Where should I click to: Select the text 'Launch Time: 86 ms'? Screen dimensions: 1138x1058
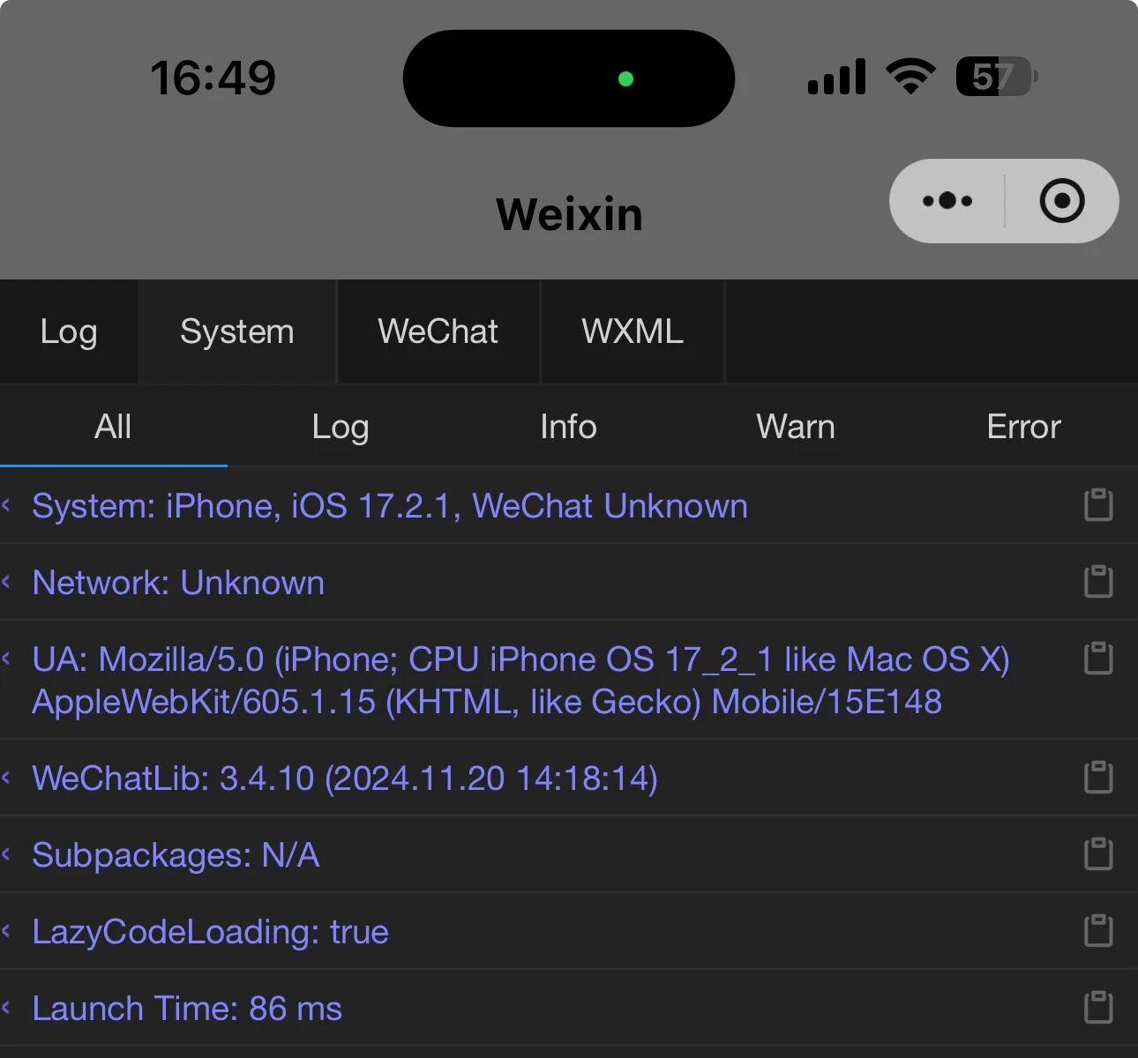tap(187, 1009)
